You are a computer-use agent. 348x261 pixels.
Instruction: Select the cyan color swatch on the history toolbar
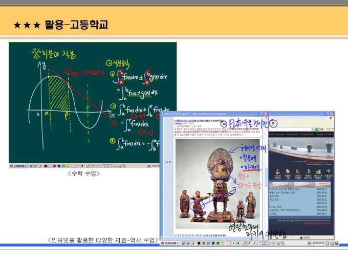click(x=209, y=243)
